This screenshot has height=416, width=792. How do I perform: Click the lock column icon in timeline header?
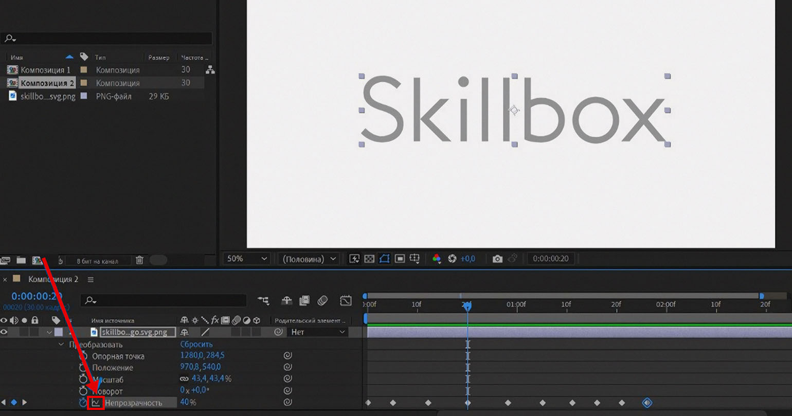35,320
